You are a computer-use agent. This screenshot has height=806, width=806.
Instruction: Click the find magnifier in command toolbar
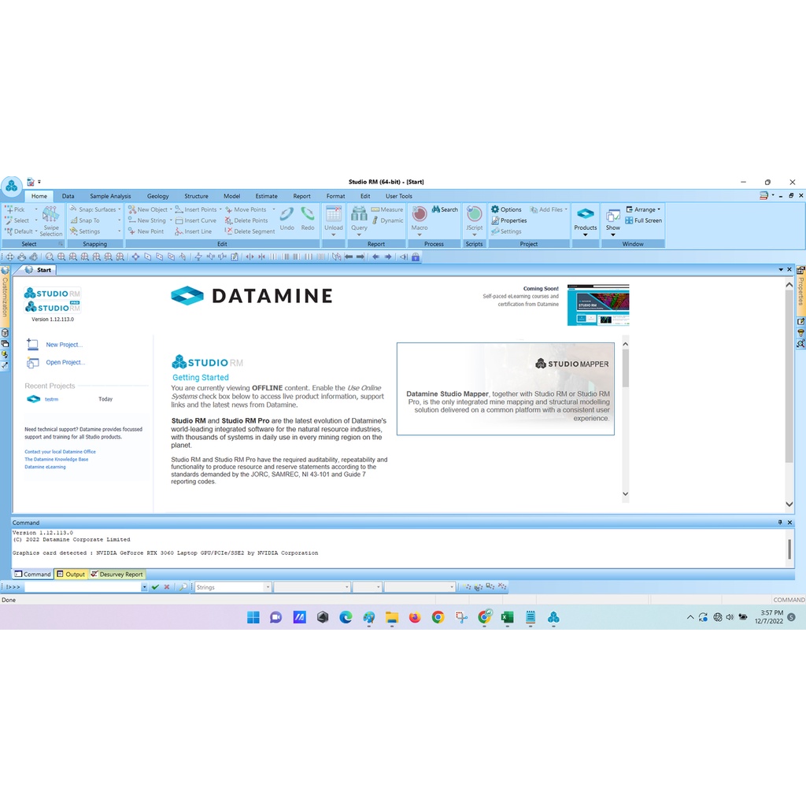click(183, 587)
